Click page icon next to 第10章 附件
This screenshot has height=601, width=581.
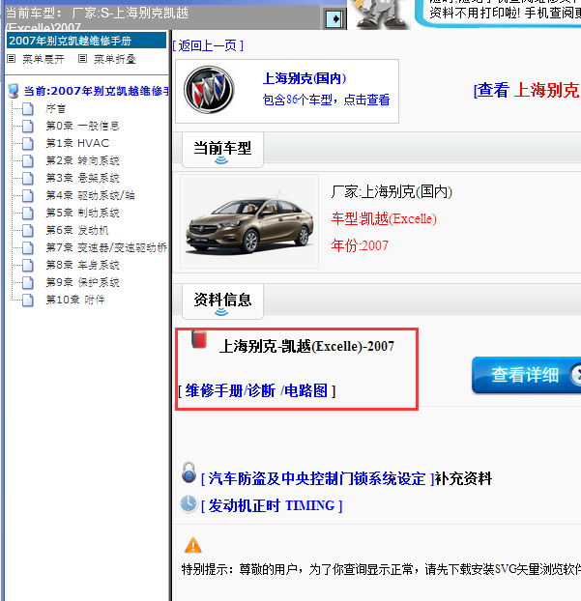[x=28, y=300]
